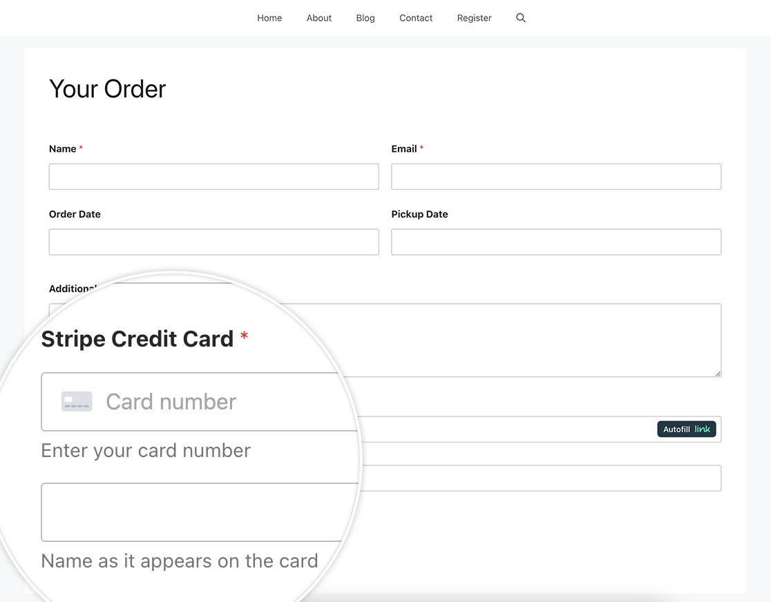Focus the Email input field
771x602 pixels.
(556, 176)
